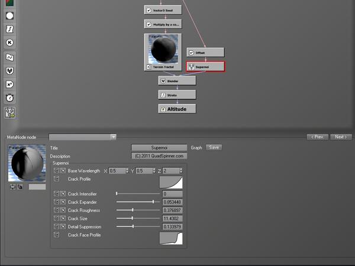Save the Supernoi graph
The image size is (355, 266).
coord(214,147)
